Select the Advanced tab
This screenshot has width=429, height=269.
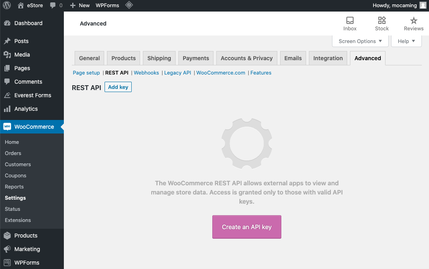pos(368,58)
